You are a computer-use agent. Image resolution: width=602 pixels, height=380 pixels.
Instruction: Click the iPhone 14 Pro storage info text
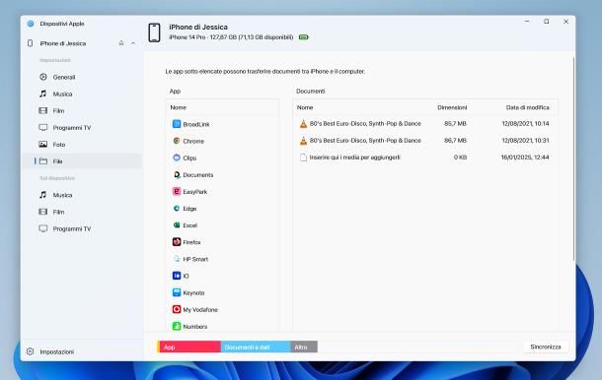pyautogui.click(x=231, y=37)
